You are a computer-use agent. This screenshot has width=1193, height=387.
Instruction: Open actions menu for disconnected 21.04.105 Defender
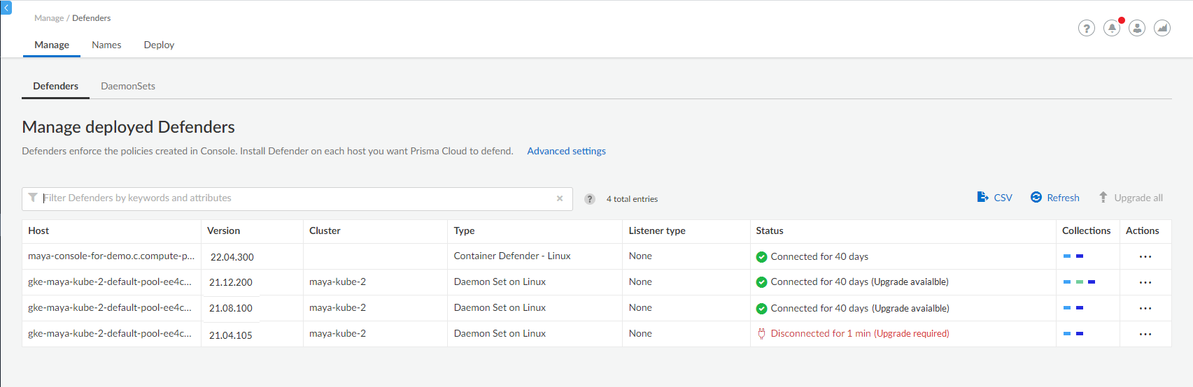click(x=1145, y=334)
